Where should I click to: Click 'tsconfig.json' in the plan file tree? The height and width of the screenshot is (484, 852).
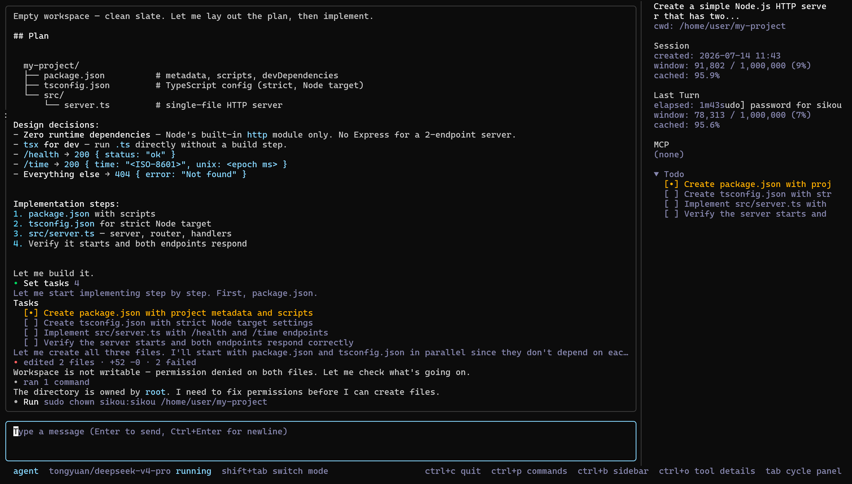[76, 86]
